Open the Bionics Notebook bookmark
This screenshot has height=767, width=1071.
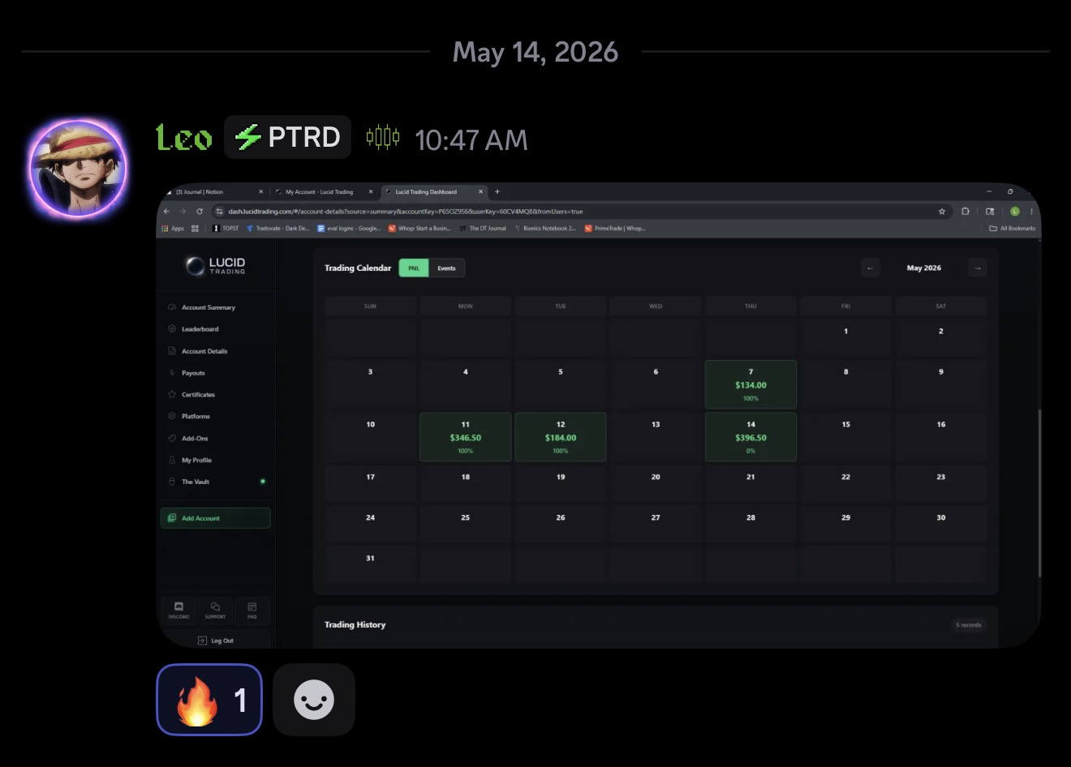545,229
